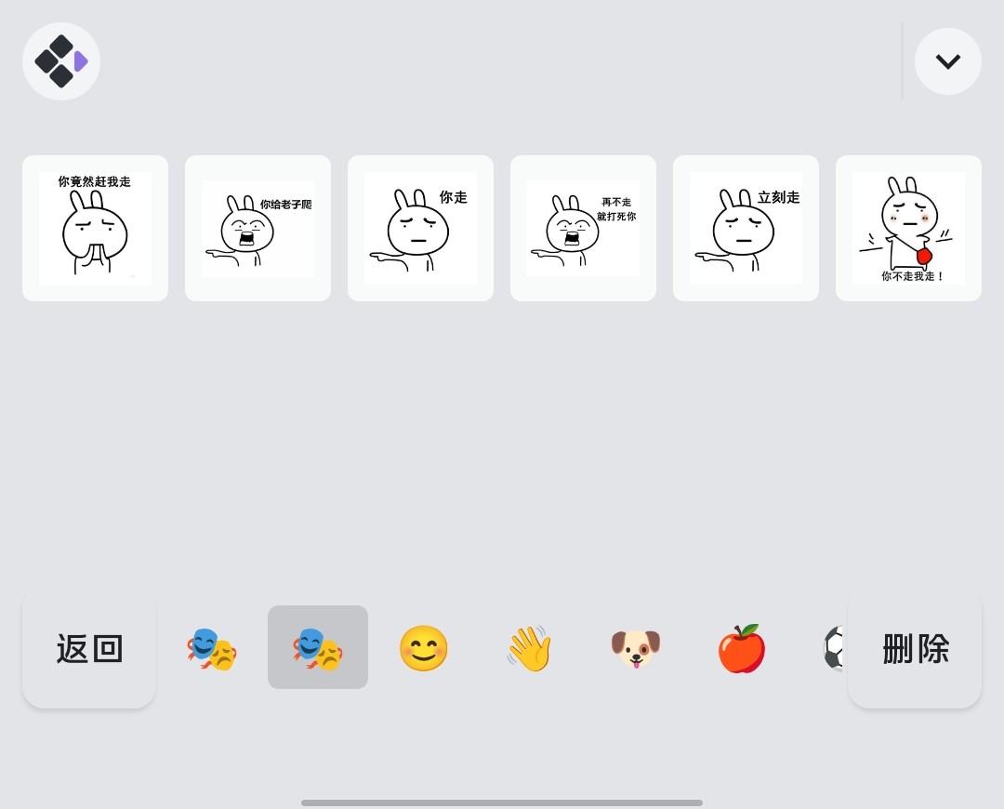Viewport: 1004px width, 809px height.
Task: Switch to the dog face animals category
Action: (x=635, y=648)
